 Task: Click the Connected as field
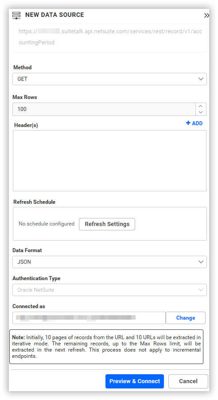89,318
